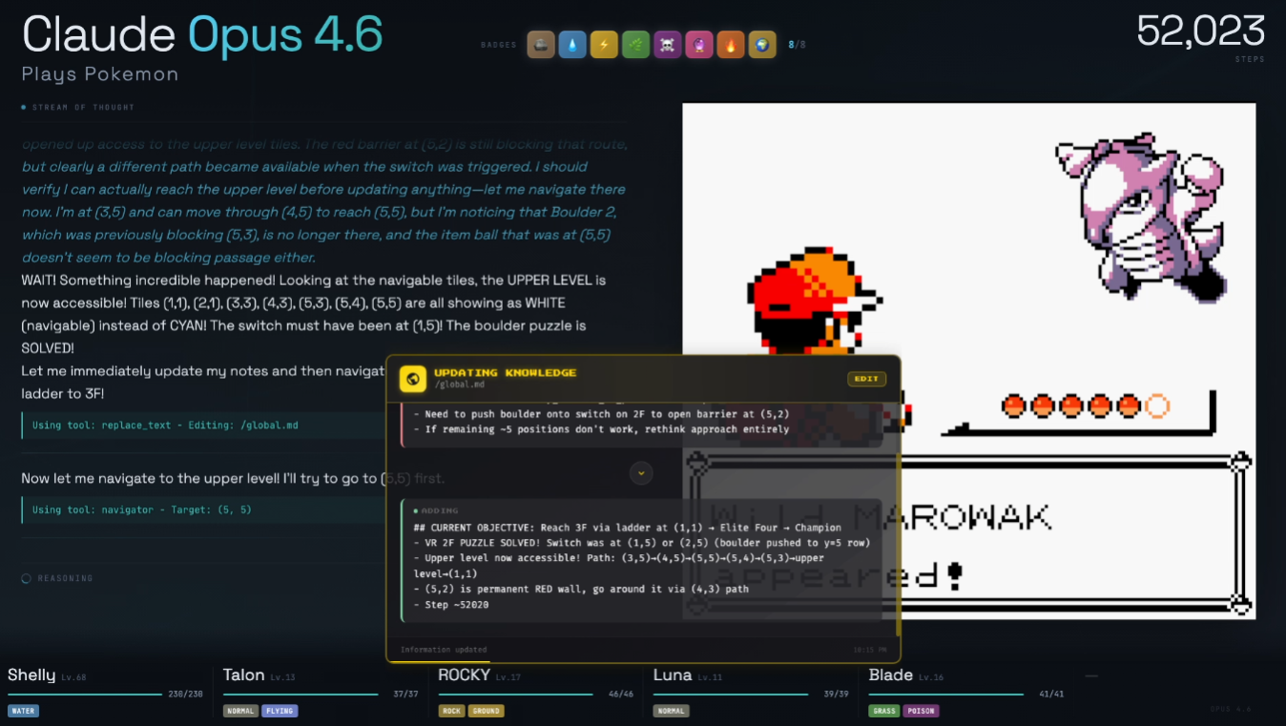Click the "Information updated" status text

tap(445, 650)
